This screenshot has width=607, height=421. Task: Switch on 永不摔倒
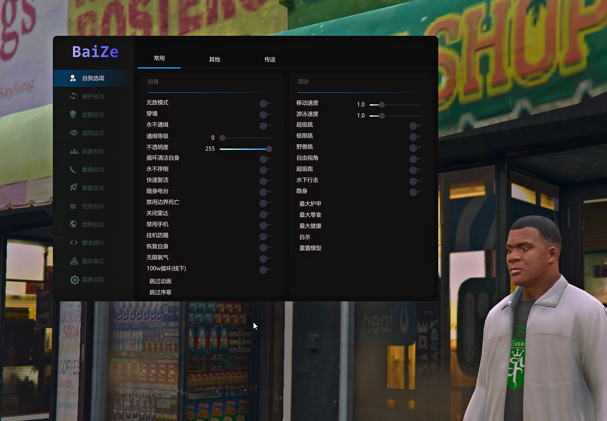(x=265, y=170)
